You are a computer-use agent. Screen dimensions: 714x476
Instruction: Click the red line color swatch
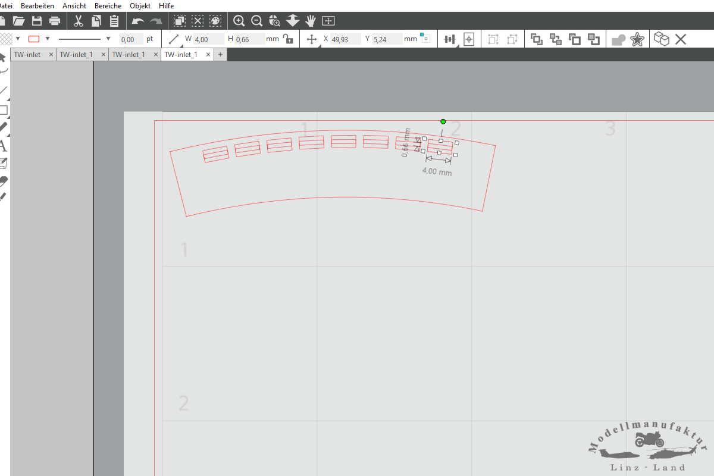point(34,39)
